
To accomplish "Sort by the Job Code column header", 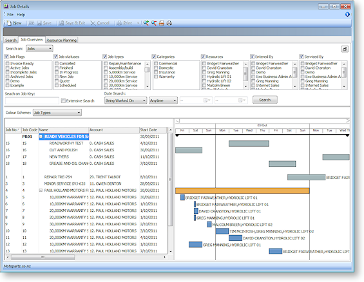I will click(x=30, y=130).
